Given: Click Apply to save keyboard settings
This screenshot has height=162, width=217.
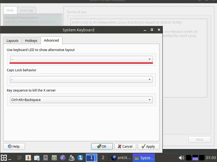Looking at the screenshot, I should click(x=148, y=146).
